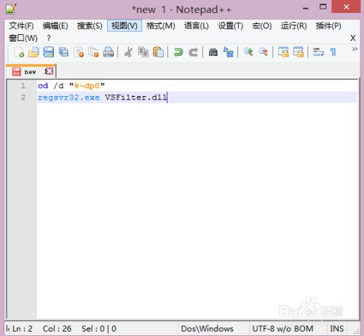Click Col : 26 in status bar
364x336 pixels.
click(x=57, y=329)
